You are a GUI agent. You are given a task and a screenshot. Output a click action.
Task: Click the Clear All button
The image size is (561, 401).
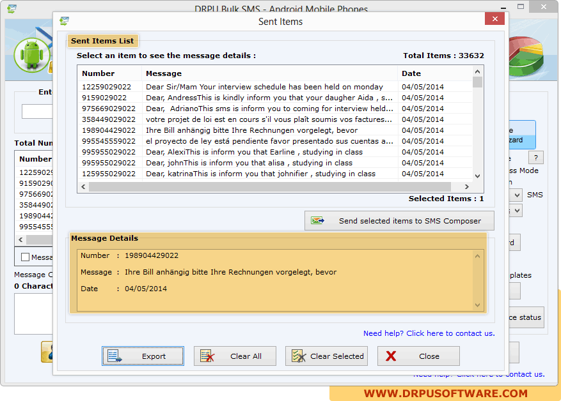tap(235, 356)
